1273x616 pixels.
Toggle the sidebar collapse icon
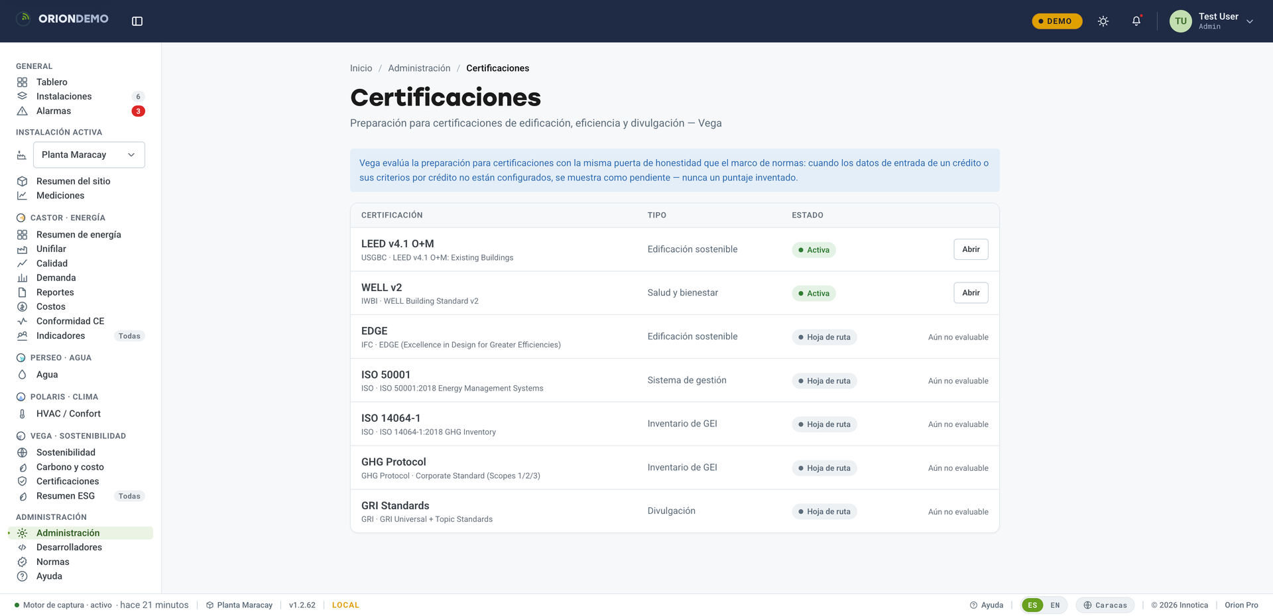(x=137, y=21)
